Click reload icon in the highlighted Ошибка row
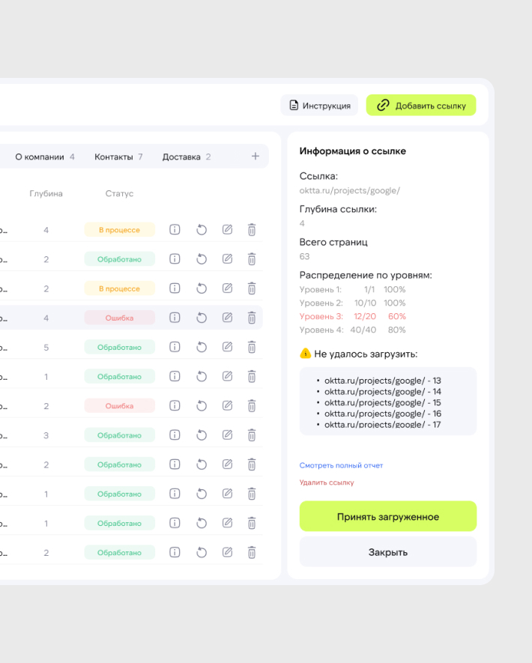This screenshot has height=663, width=532. point(201,318)
